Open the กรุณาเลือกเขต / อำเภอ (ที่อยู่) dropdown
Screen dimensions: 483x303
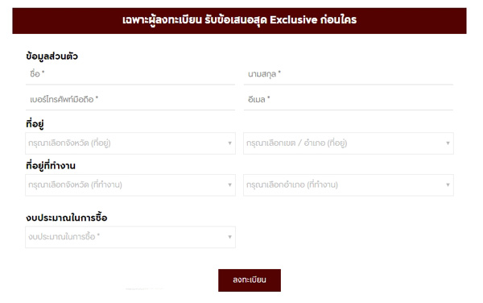coord(349,143)
